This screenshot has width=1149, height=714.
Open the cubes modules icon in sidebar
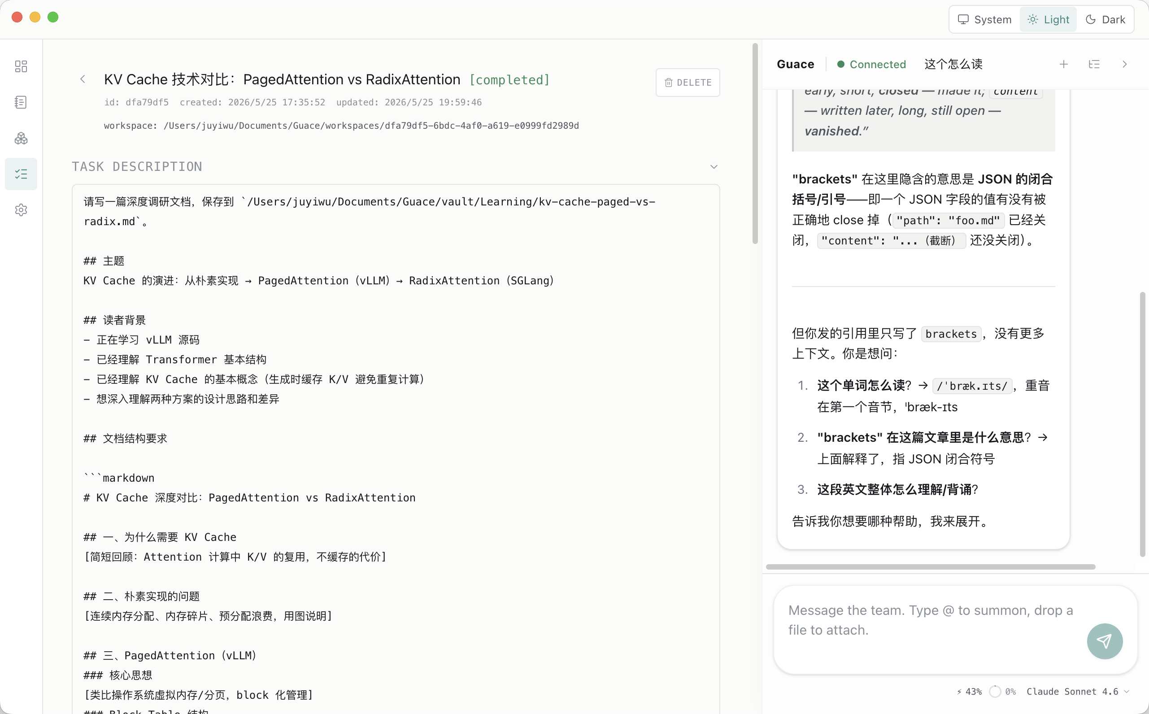(x=21, y=138)
